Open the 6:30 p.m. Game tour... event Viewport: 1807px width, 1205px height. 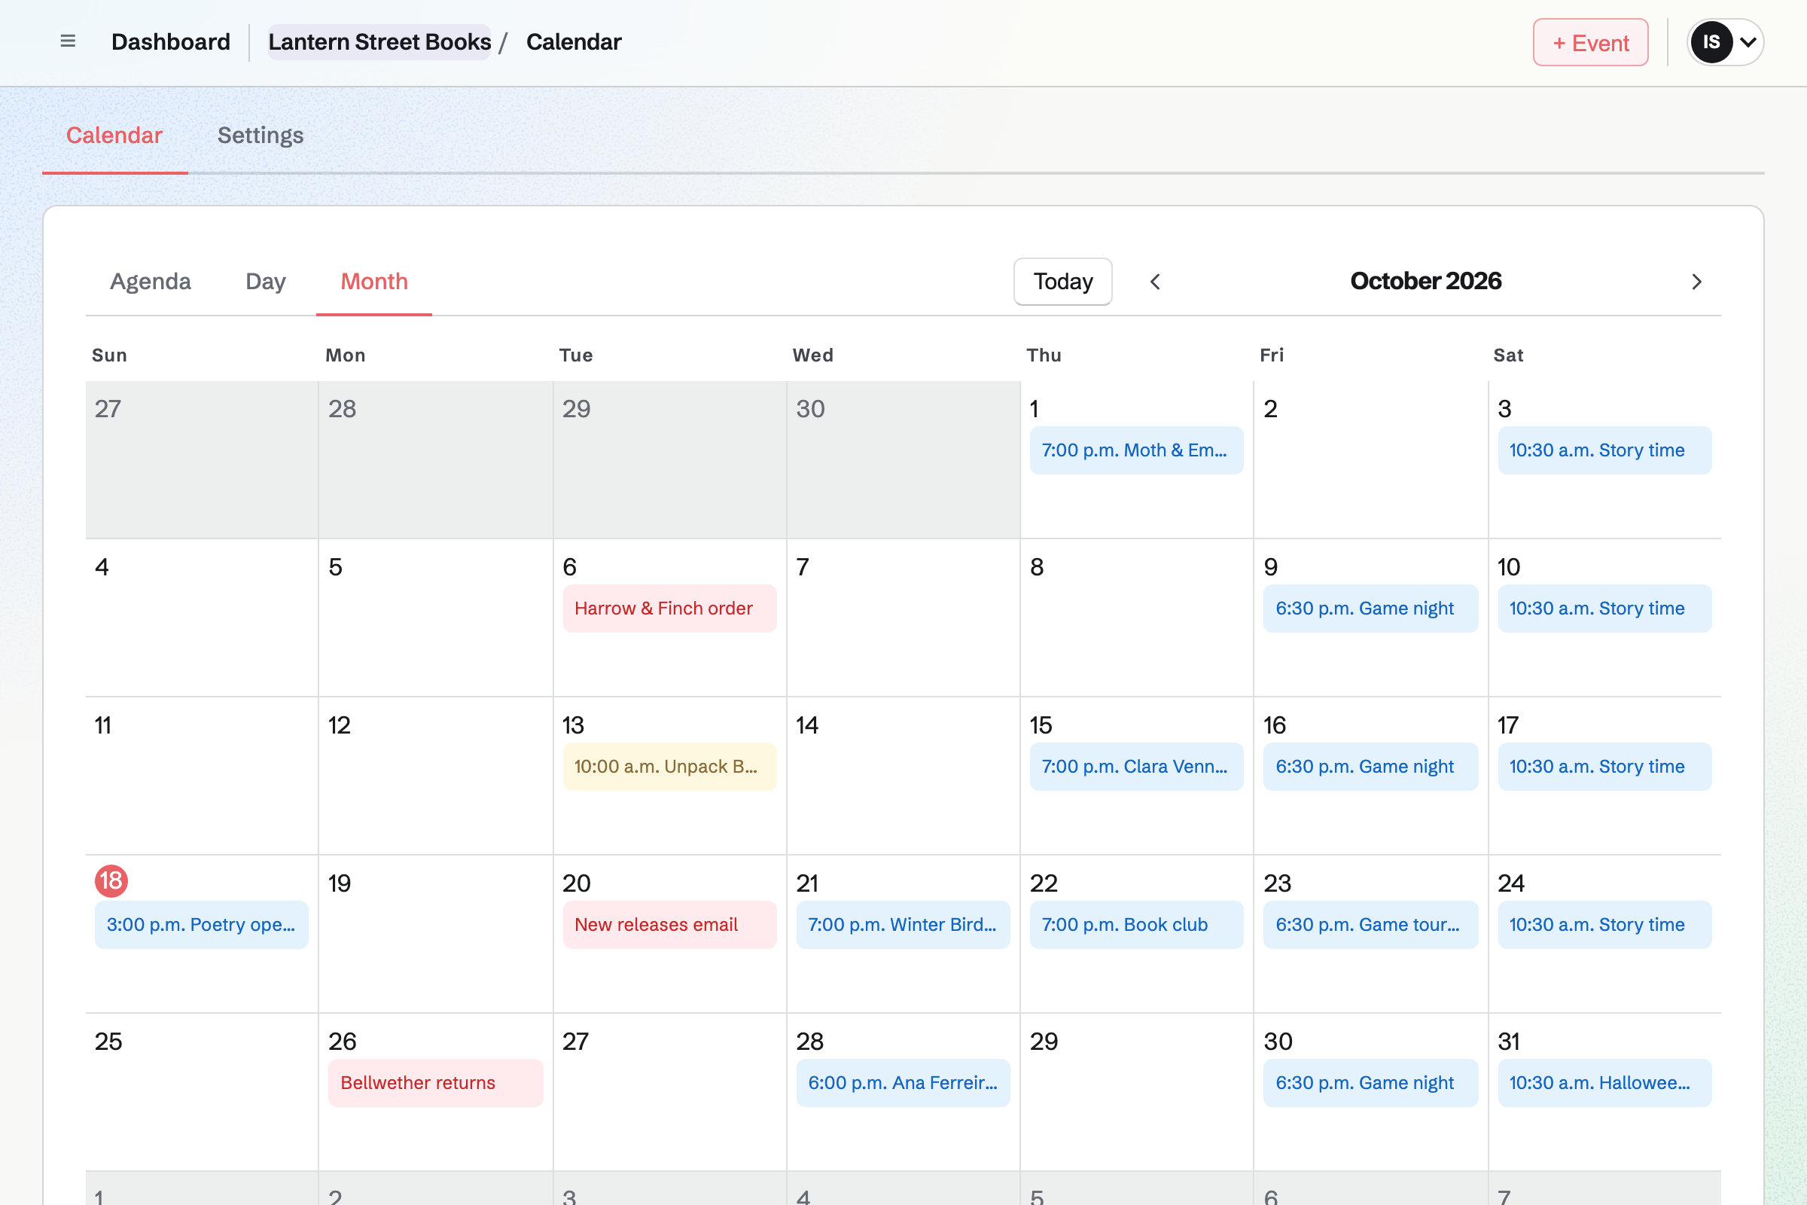pos(1370,926)
